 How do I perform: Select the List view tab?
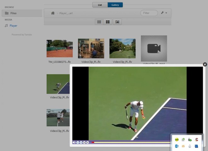click(100, 5)
